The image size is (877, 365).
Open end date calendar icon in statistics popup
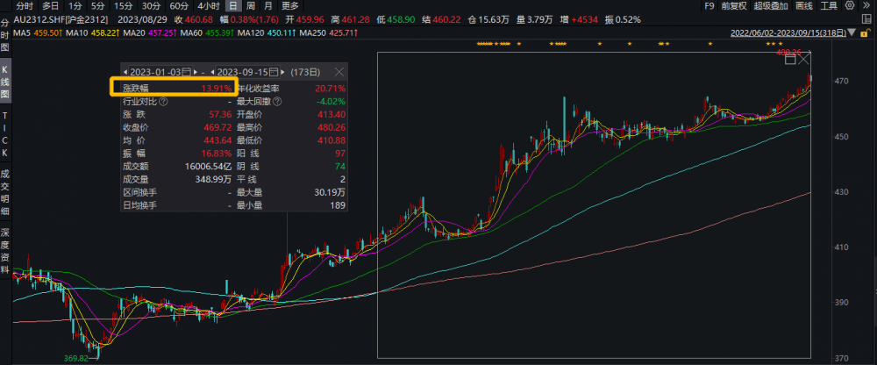(x=275, y=71)
